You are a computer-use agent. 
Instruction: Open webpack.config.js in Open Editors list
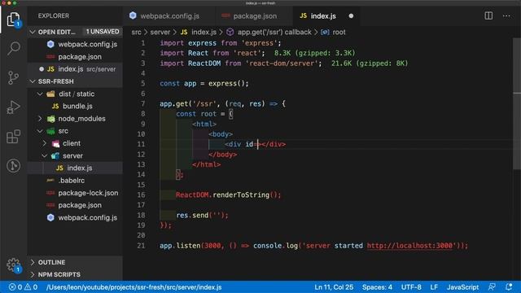75,44
